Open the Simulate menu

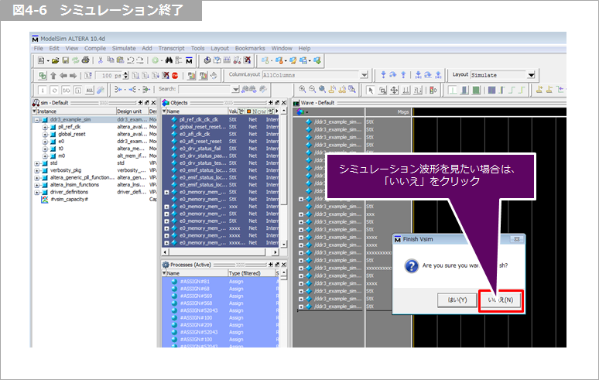click(123, 48)
